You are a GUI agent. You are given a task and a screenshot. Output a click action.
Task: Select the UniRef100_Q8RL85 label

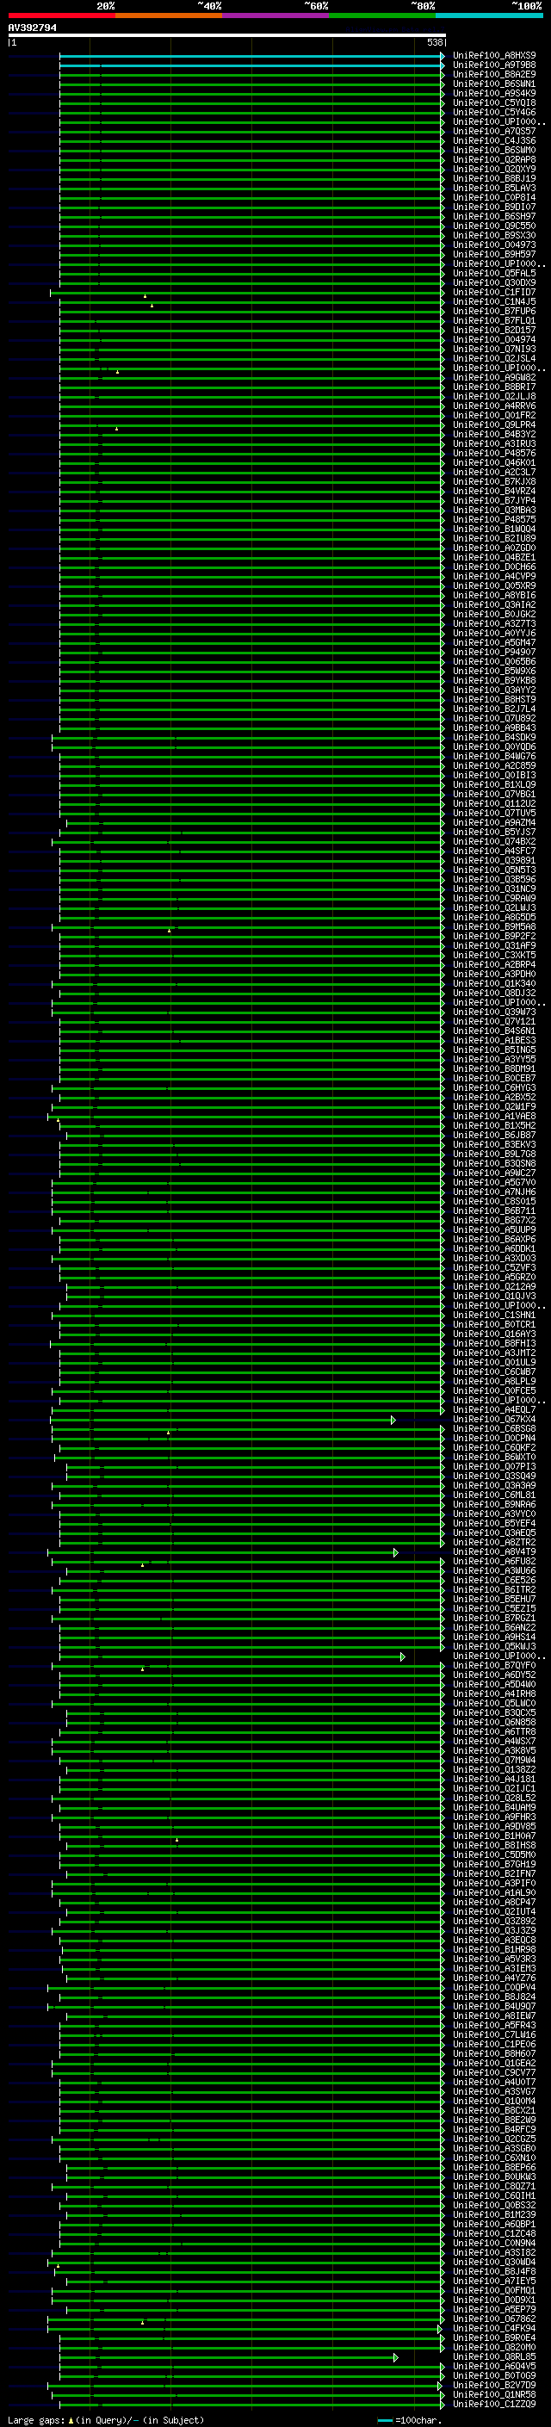[x=494, y=2356]
